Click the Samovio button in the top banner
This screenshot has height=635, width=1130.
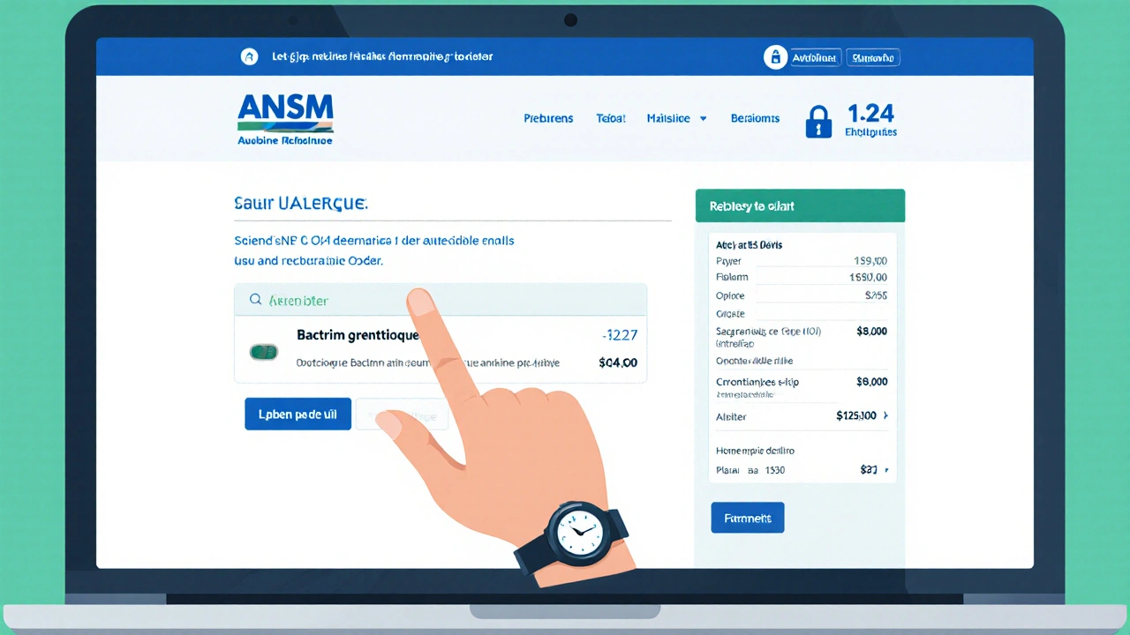(x=872, y=57)
